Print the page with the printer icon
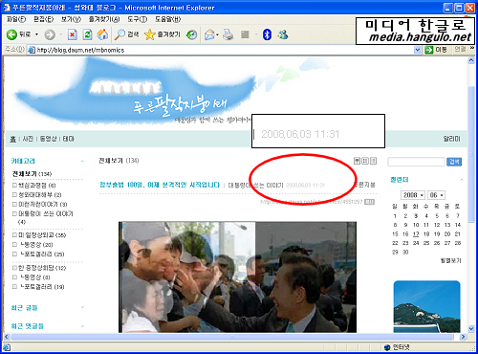Image resolution: width=478 pixels, height=354 pixels. pyautogui.click(x=228, y=34)
